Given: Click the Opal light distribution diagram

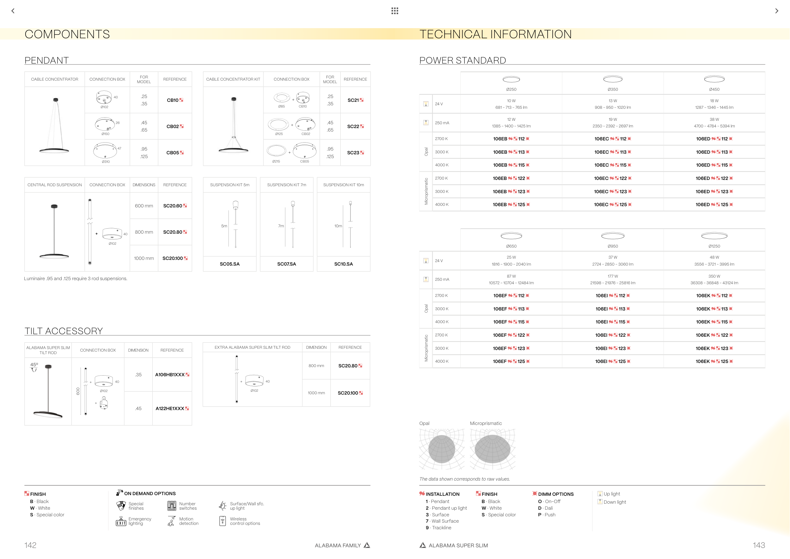Looking at the screenshot, I should coord(442,449).
